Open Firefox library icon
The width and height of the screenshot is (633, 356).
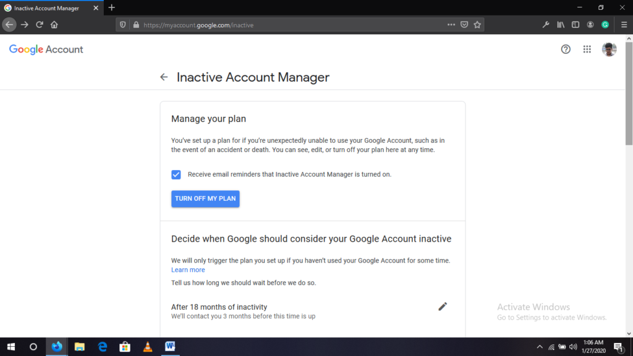(x=561, y=25)
